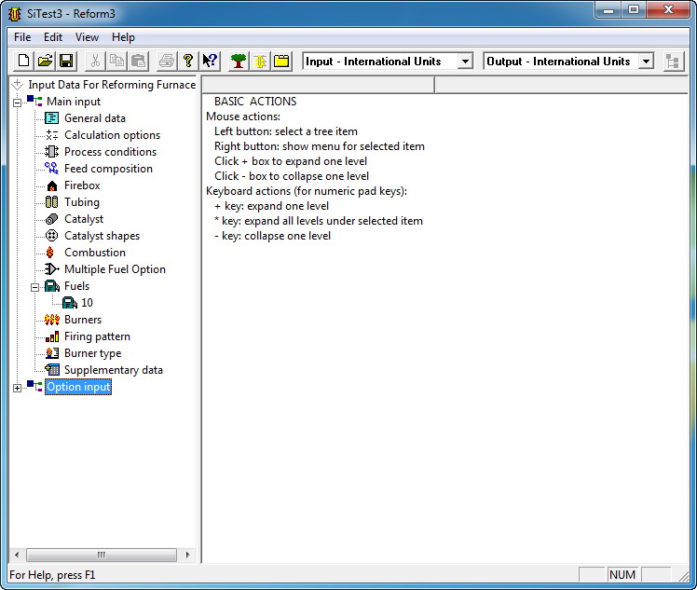Click the yellow folder tab toolbar icon

(x=281, y=61)
